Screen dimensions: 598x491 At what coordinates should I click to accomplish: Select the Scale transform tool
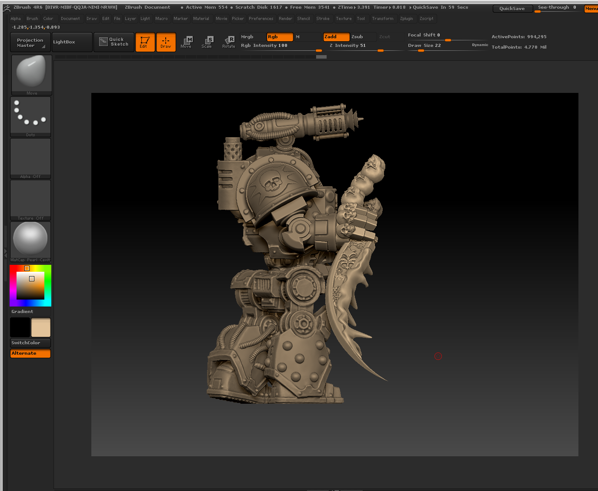[x=207, y=42]
